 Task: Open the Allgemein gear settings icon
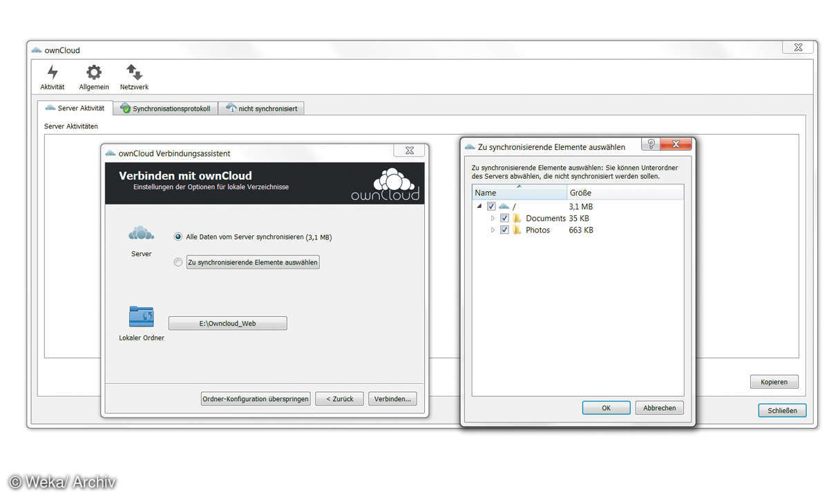94,72
